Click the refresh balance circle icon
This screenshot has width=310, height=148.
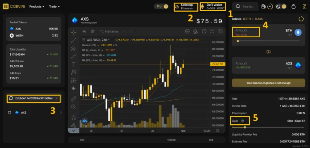coord(301,19)
